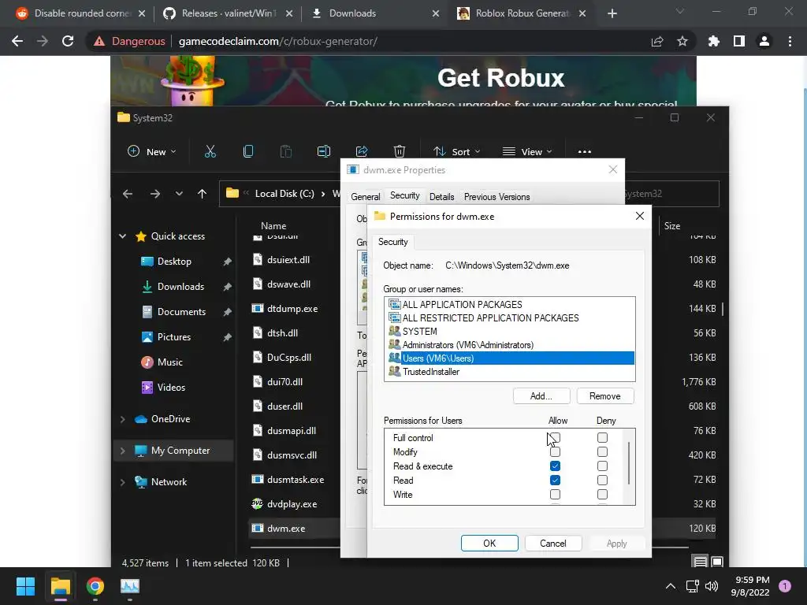Click OK in the Permissions dialog

(x=489, y=544)
